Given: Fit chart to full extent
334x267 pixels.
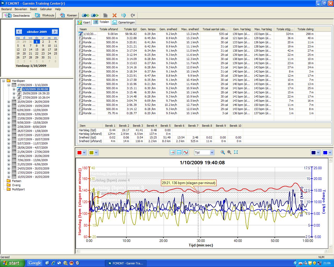Looking at the screenshot, I should (x=236, y=152).
